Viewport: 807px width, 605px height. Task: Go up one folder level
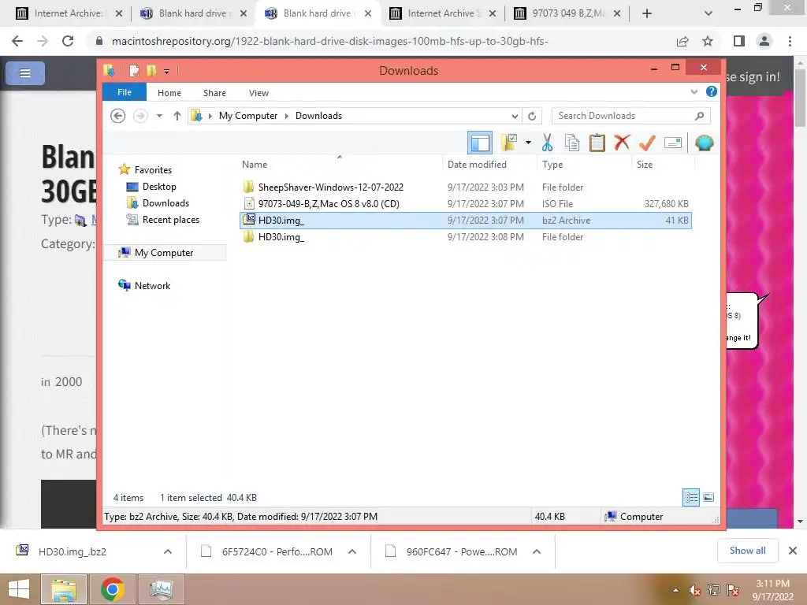(x=177, y=116)
